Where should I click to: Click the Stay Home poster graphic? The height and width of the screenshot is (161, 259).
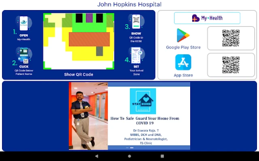point(143,101)
